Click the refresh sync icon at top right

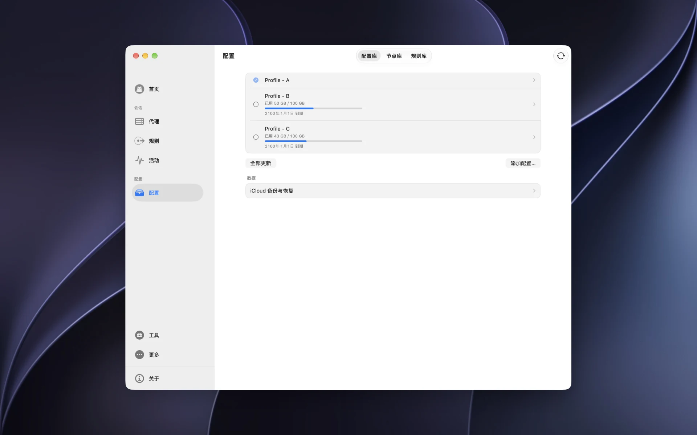[561, 56]
